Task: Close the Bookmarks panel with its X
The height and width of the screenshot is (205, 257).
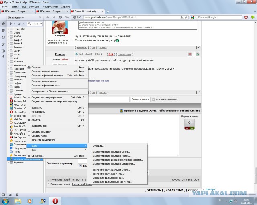Action: point(40,17)
